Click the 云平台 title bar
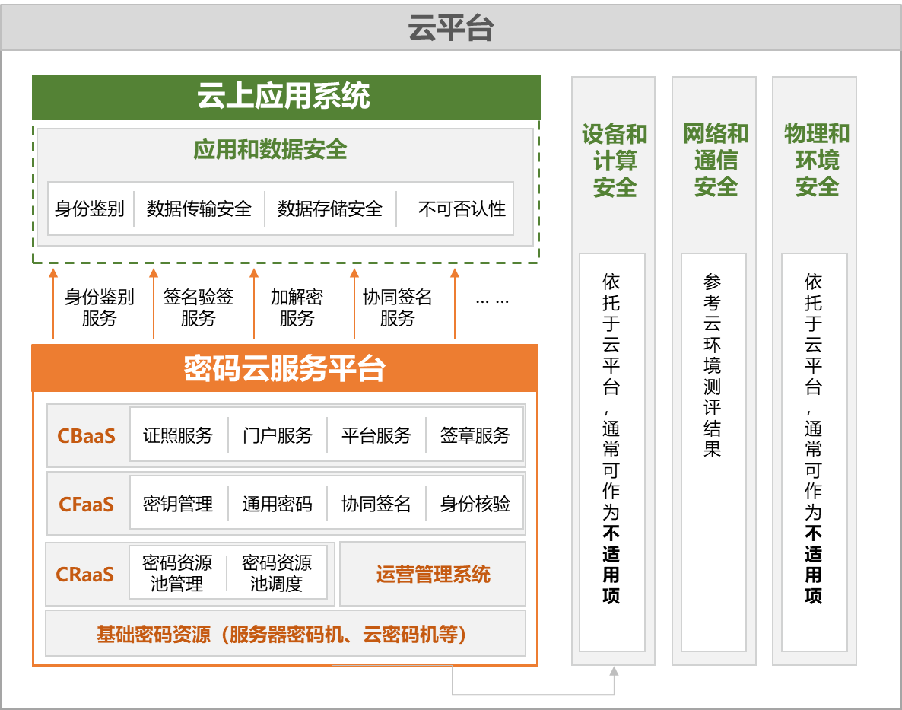 tap(450, 28)
